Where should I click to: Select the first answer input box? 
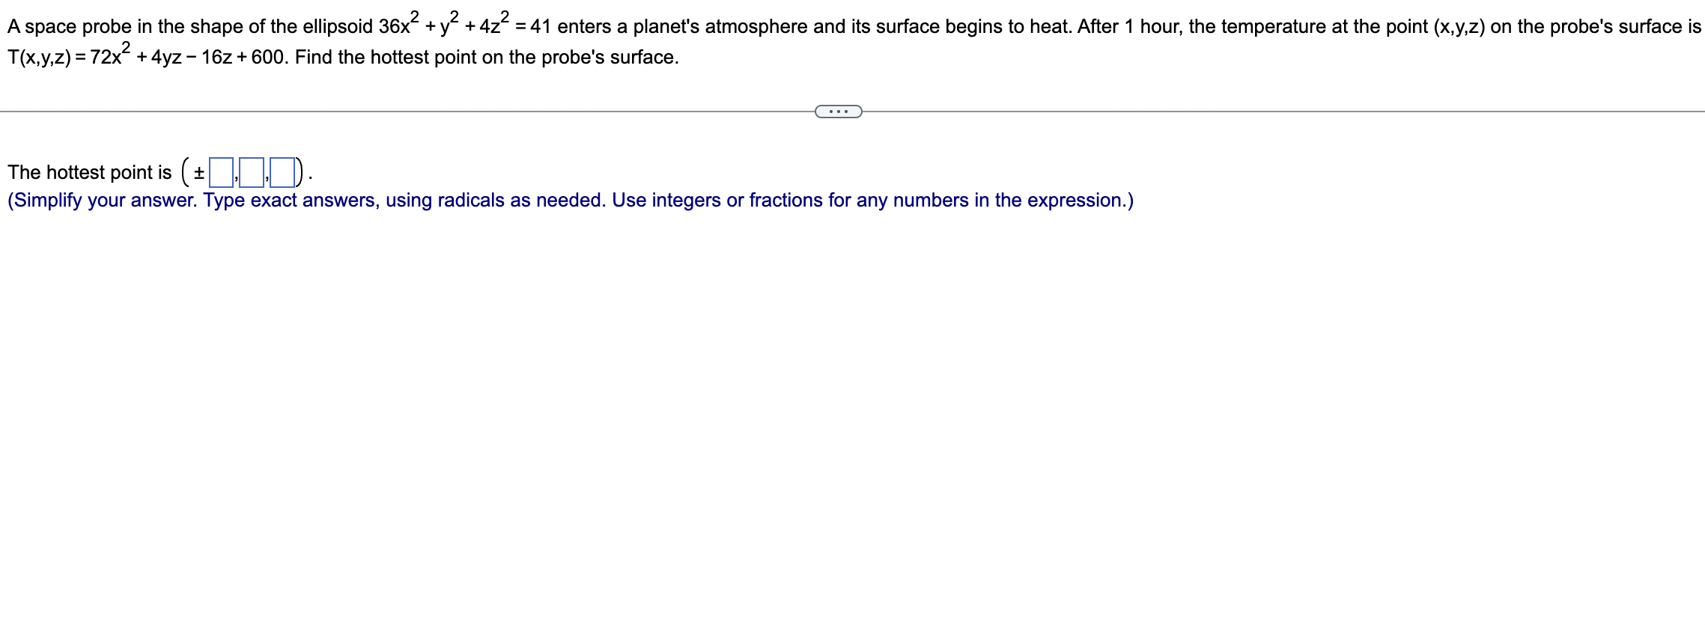pos(221,172)
